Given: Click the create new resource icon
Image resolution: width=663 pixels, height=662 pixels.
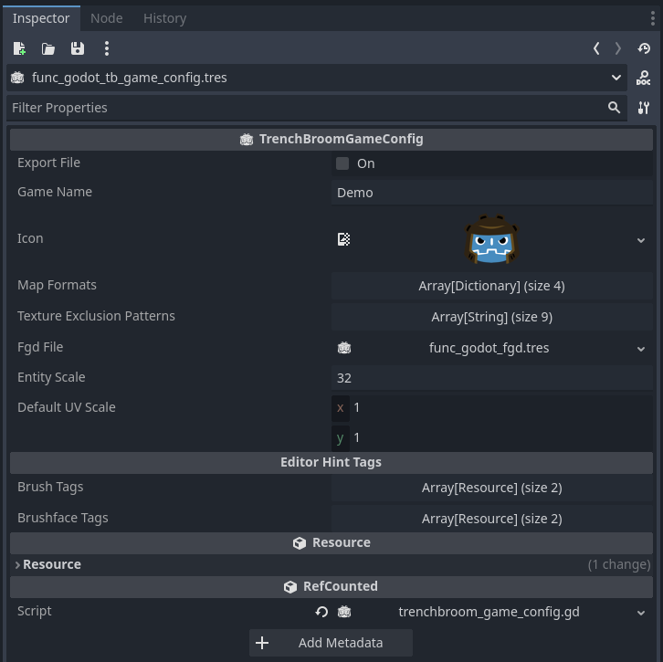Looking at the screenshot, I should coord(19,48).
